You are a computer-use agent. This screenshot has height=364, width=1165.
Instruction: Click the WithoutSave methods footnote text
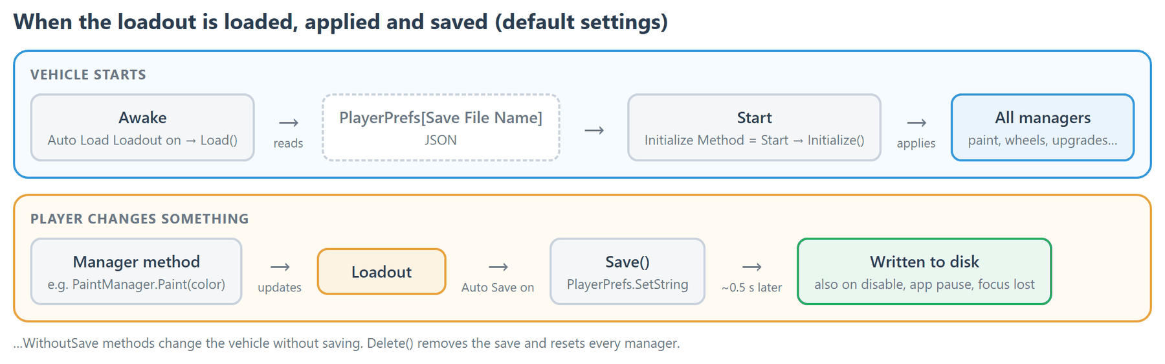pos(346,343)
